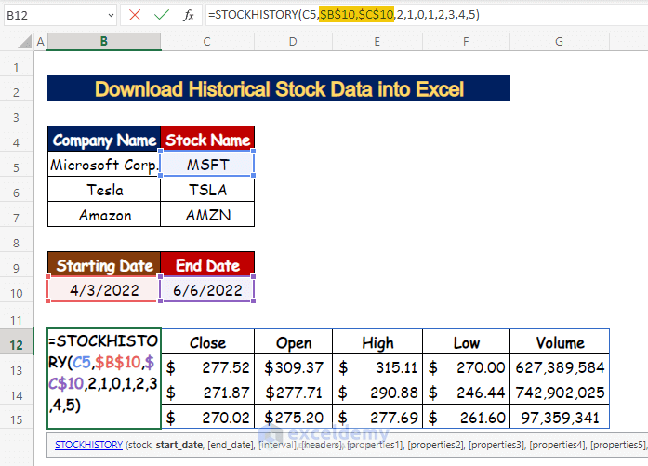Select the 4/3/2022 start date cell

click(104, 289)
